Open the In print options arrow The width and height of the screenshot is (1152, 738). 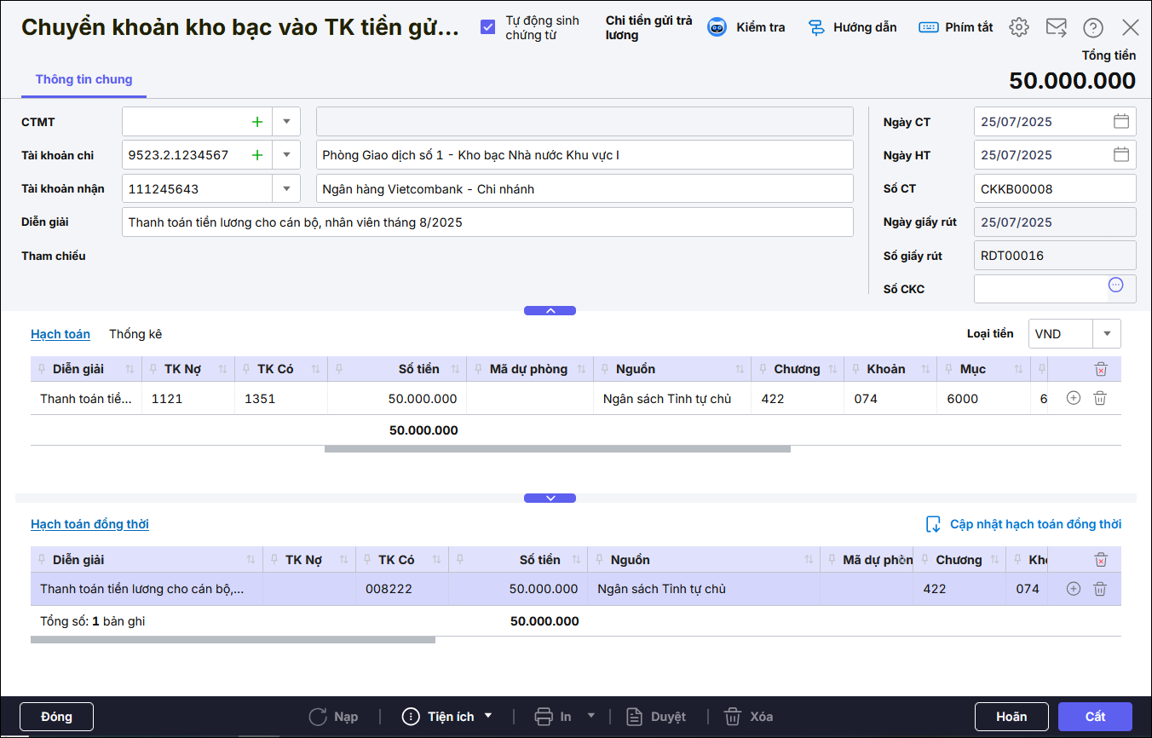[591, 716]
